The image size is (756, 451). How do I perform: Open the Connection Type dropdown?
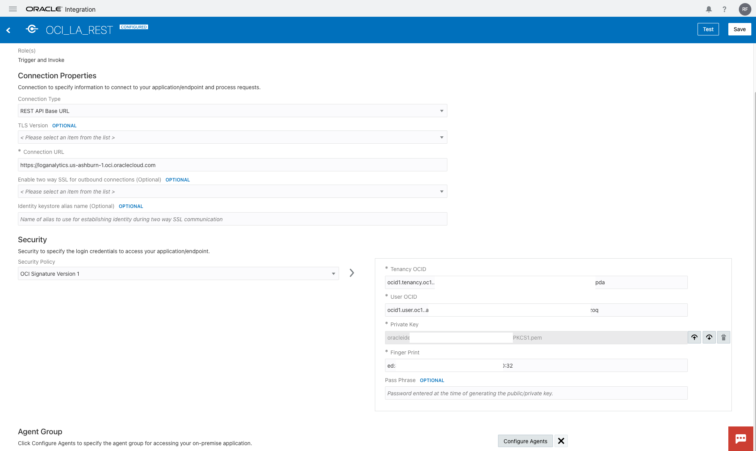coord(442,111)
